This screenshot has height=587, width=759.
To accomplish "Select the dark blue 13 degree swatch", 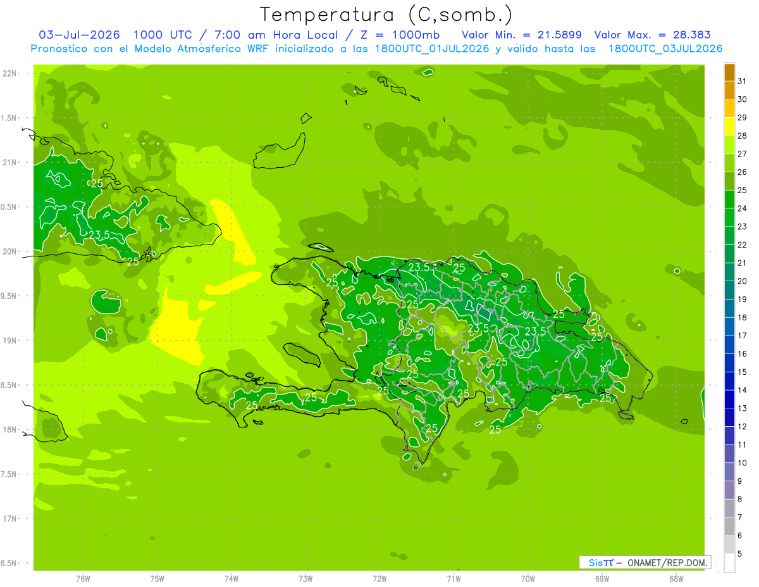I will 729,400.
